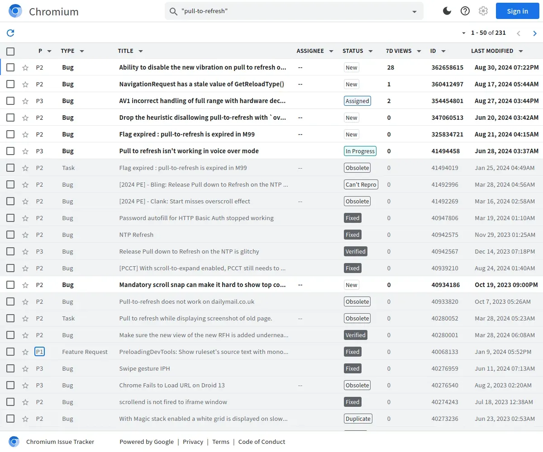543x452 pixels.
Task: Click the footer Chromium Issue Tracker logo
Action: point(14,442)
